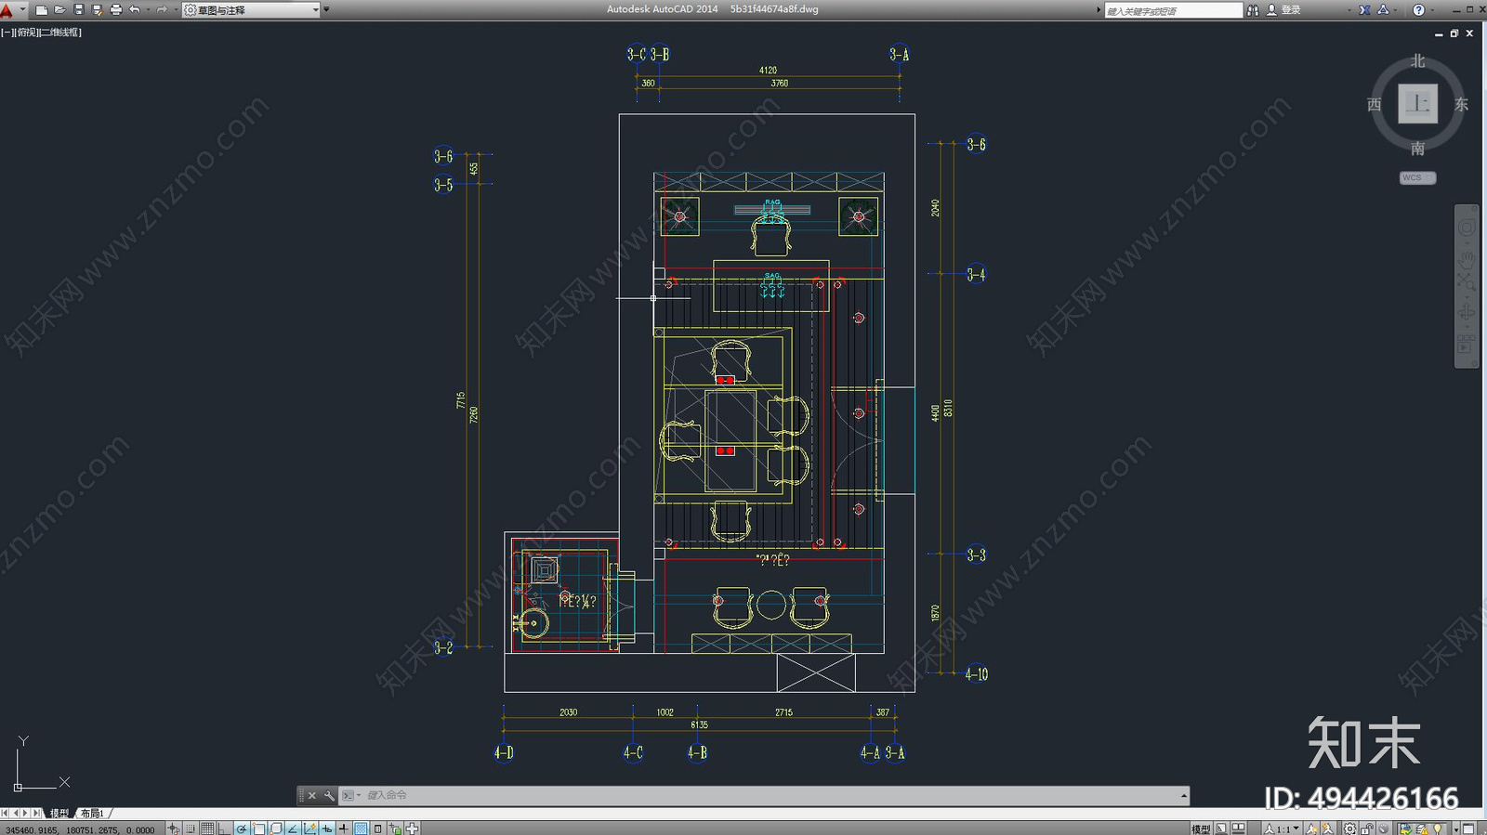1487x835 pixels.
Task: Click the workspace switching gear in status bar
Action: coord(1350,828)
